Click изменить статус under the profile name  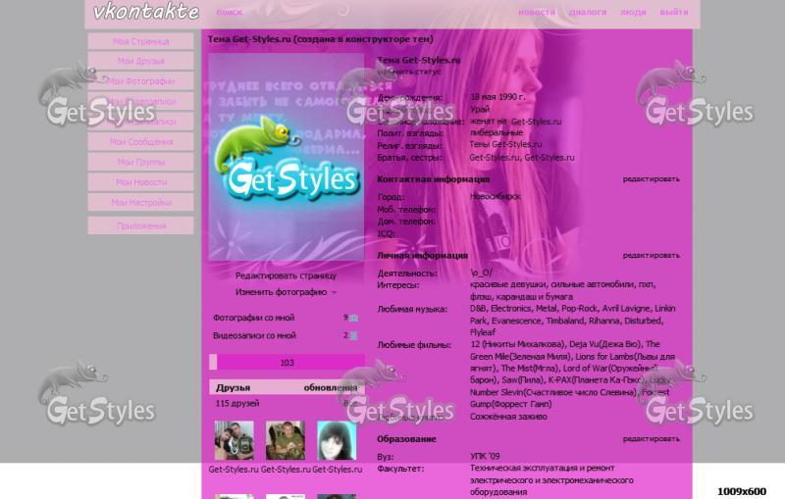tap(409, 72)
